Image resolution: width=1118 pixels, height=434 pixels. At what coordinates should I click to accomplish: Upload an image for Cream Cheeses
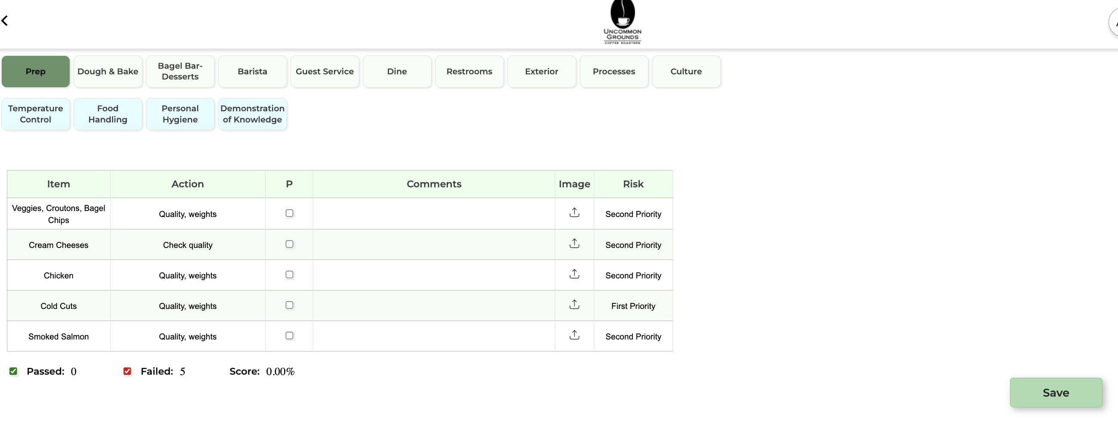[x=574, y=244]
